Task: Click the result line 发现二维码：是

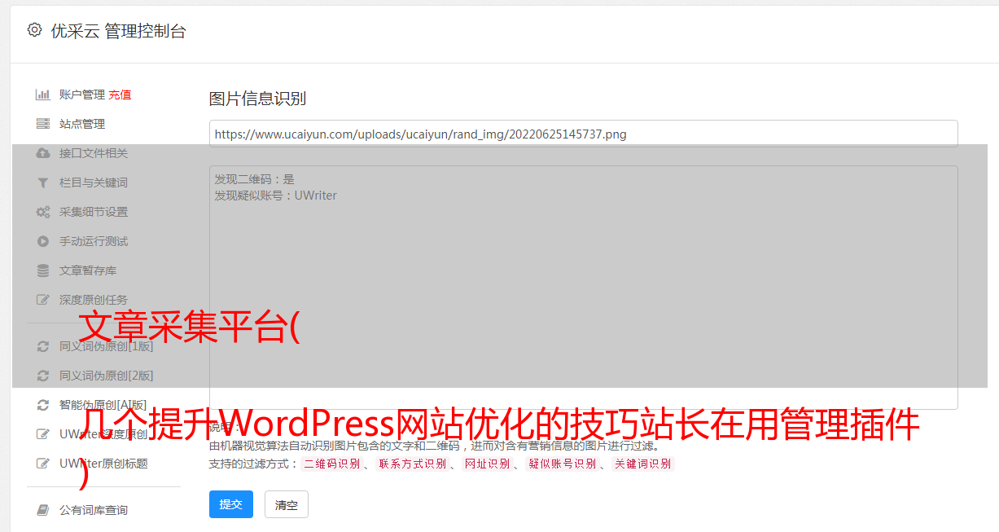Action: 255,179
